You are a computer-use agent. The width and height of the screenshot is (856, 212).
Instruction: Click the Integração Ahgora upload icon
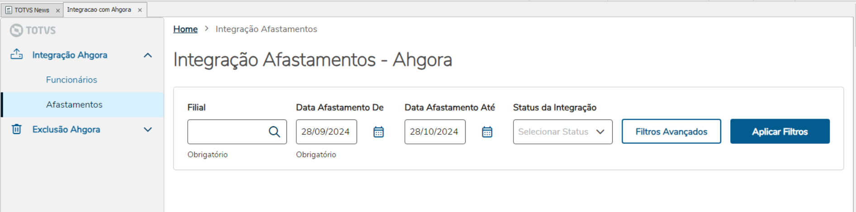click(17, 55)
